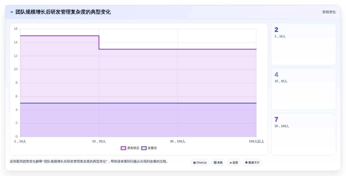Viewport: 346px width, 176px height.
Task: Click x-axis label 100人以上
Action: pyautogui.click(x=256, y=141)
